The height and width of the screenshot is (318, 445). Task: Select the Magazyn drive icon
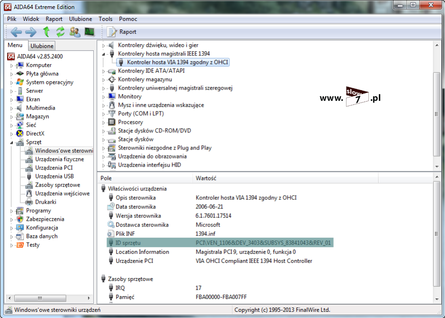20,116
